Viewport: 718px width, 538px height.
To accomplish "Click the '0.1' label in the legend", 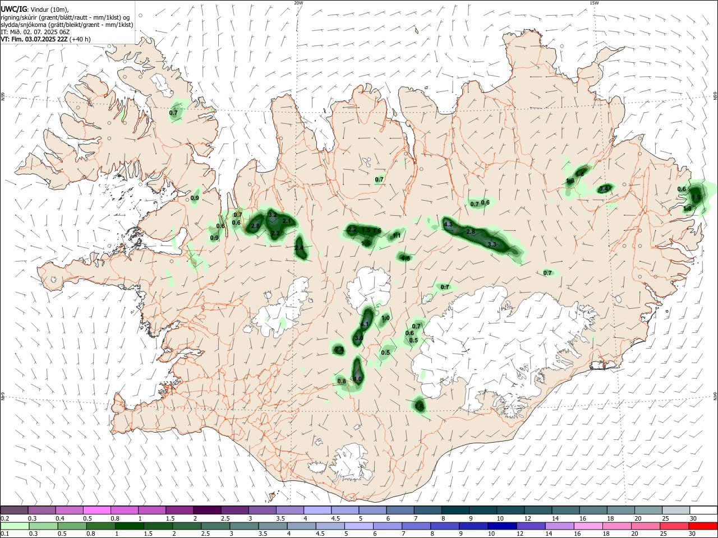I will (5, 534).
